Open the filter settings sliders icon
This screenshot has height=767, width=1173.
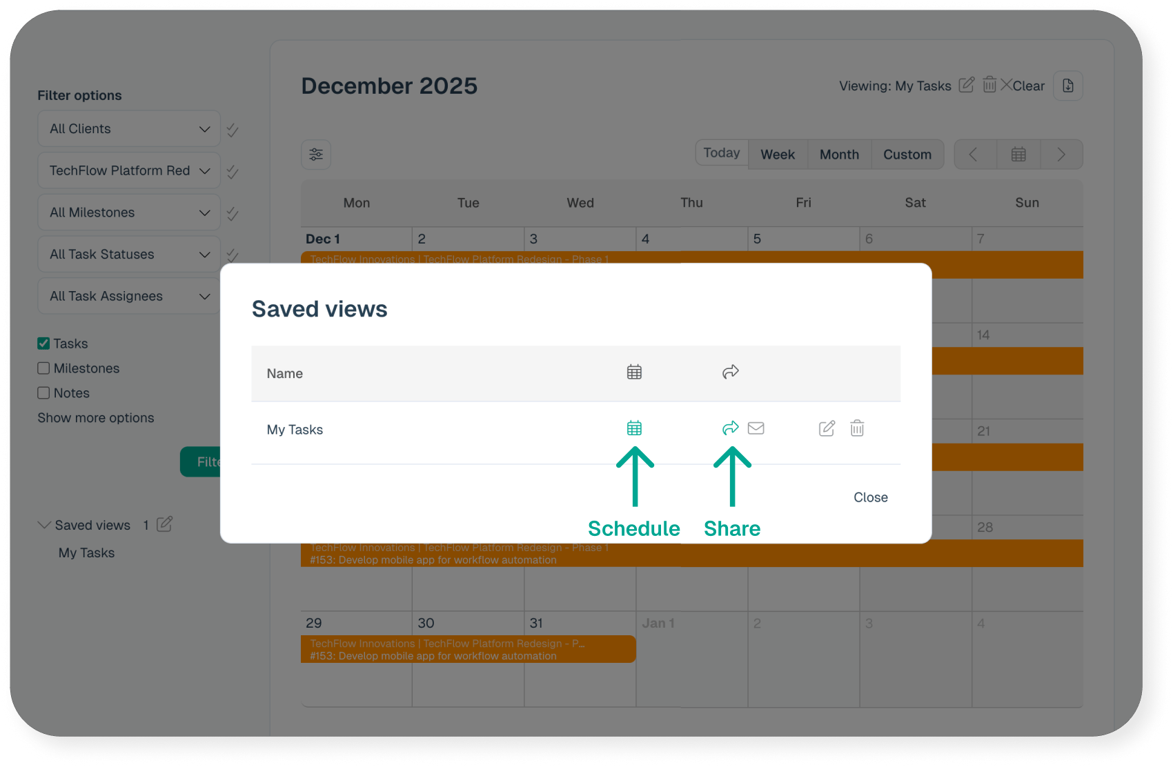[x=316, y=155]
